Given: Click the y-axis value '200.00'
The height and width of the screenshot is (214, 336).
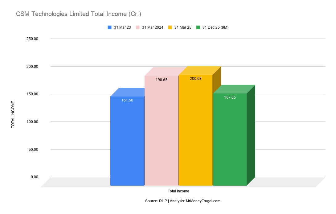Looking at the screenshot, I should (x=32, y=67).
